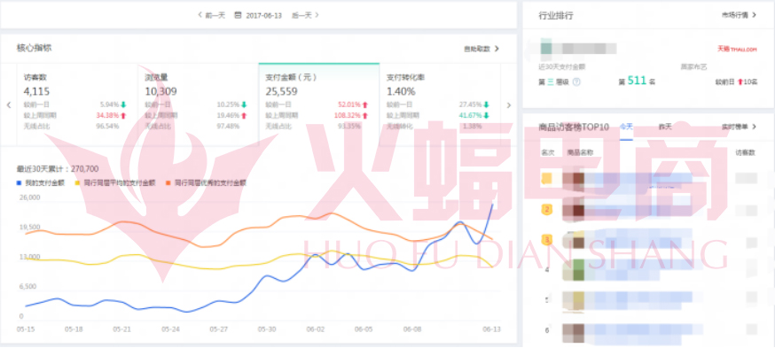Select the 访客数 4,115 metric card
The width and height of the screenshot is (775, 348).
[x=76, y=104]
